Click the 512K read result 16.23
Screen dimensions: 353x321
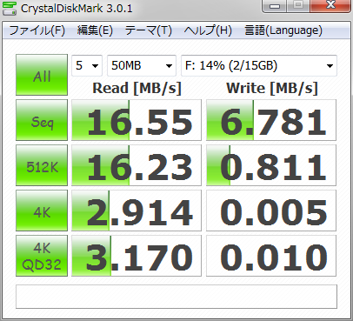point(137,165)
